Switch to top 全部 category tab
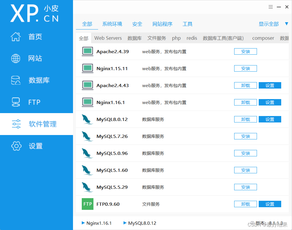 [87, 24]
